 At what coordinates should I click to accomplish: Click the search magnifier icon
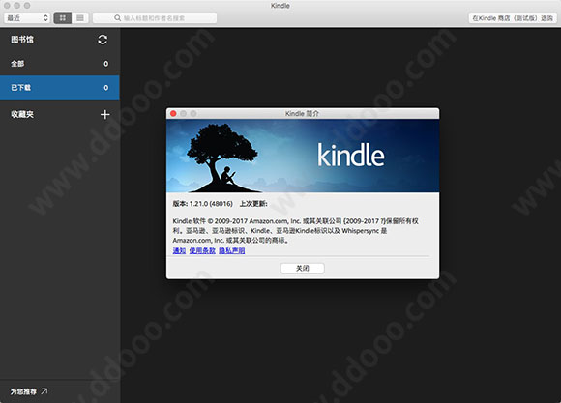pos(117,18)
